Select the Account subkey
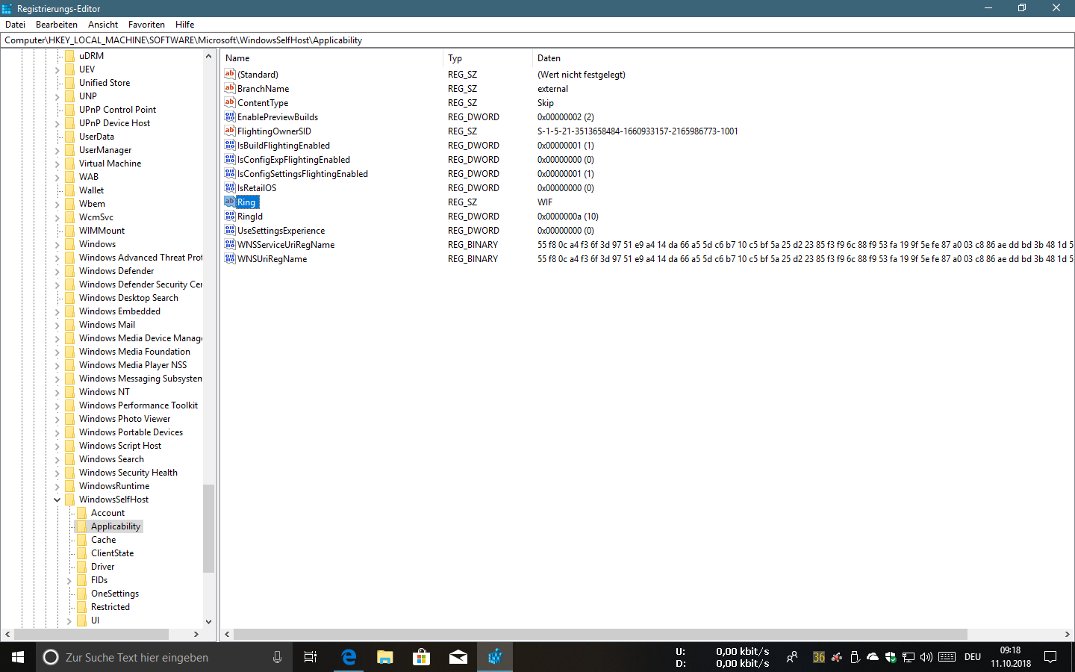This screenshot has height=672, width=1075. pos(107,513)
